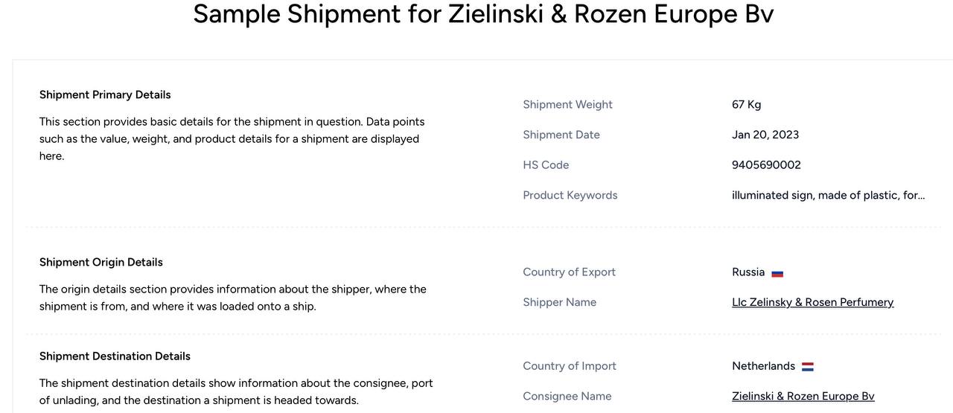Select the Shipment Origin Details heading

point(101,262)
